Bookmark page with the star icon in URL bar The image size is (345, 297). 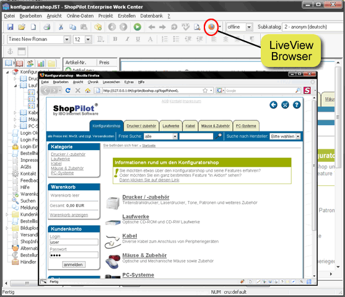(205, 91)
